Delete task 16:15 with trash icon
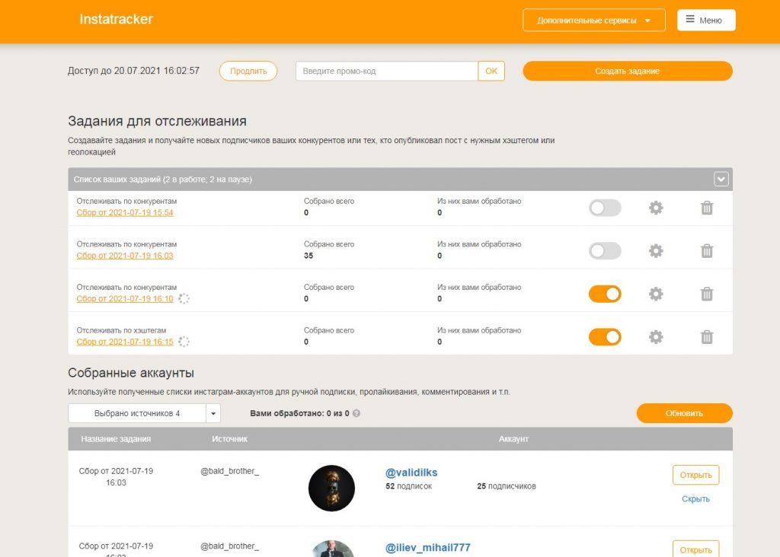780x557 pixels. click(x=707, y=337)
